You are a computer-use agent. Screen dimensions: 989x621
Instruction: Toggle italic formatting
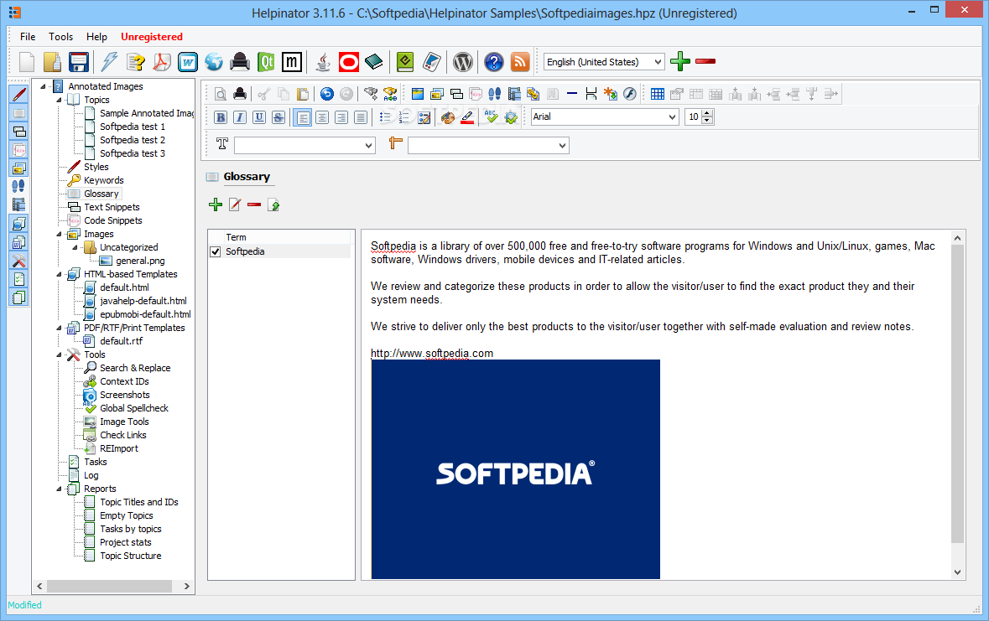pyautogui.click(x=240, y=117)
